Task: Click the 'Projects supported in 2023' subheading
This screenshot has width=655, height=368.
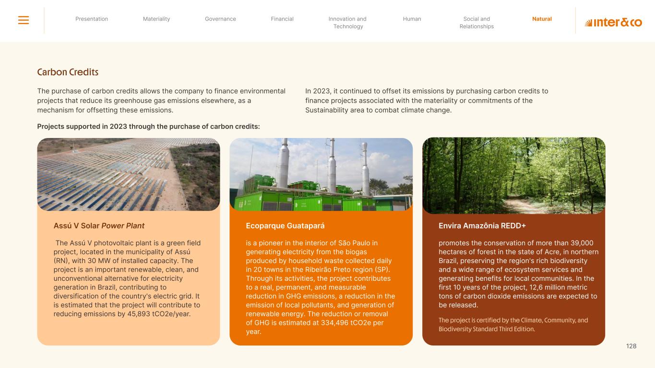Action: pyautogui.click(x=149, y=126)
